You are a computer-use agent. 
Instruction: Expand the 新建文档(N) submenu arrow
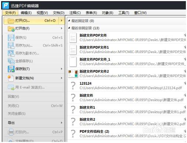pyautogui.click(x=61, y=78)
